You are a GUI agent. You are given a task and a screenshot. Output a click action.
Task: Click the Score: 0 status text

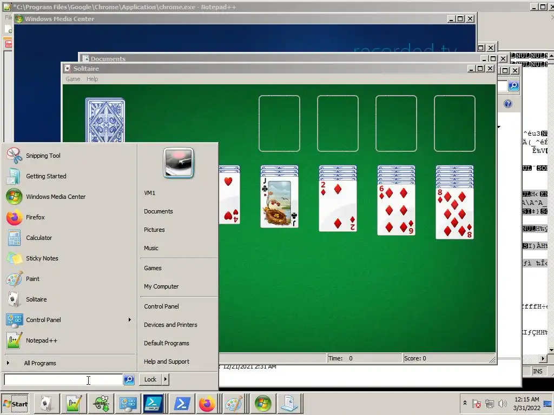pyautogui.click(x=415, y=358)
